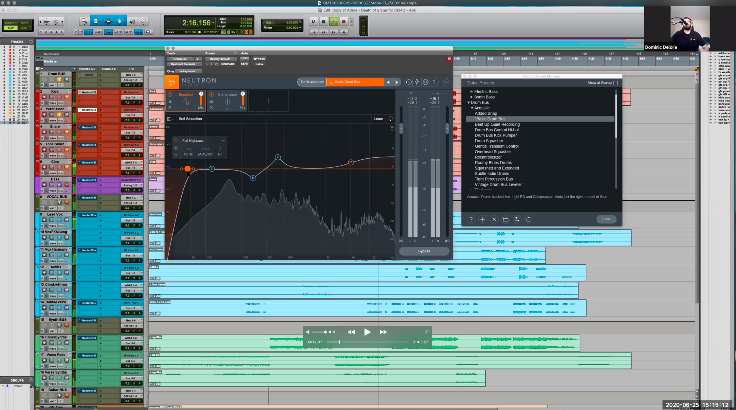
Task: Collapse Acoustic preset subfolder
Action: (472, 108)
